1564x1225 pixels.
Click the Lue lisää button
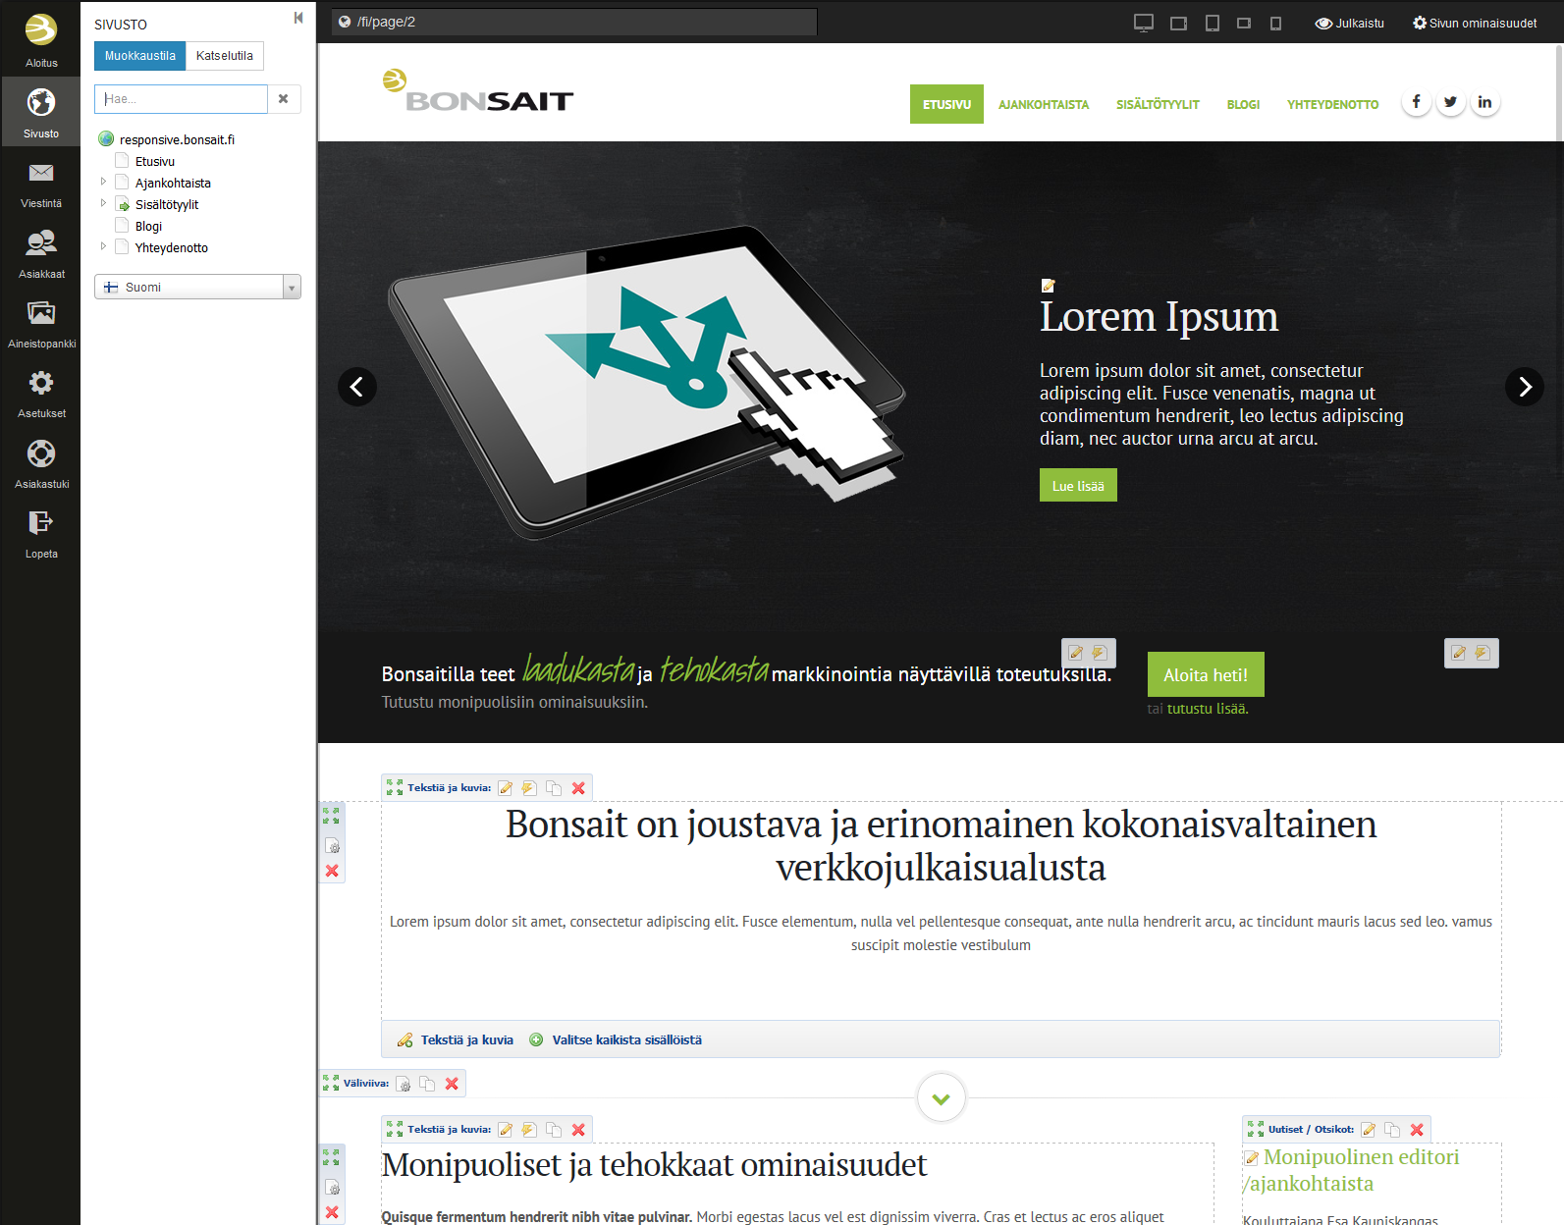tap(1078, 486)
